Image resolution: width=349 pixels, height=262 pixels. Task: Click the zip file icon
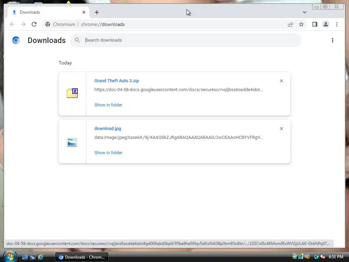pyautogui.click(x=72, y=93)
